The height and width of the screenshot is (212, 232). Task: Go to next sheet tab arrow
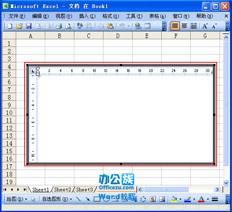coord(18,189)
